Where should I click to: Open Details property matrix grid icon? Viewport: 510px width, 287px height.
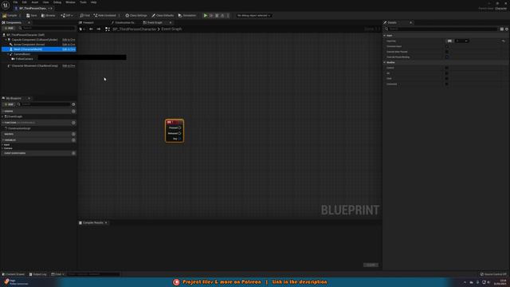click(x=502, y=29)
